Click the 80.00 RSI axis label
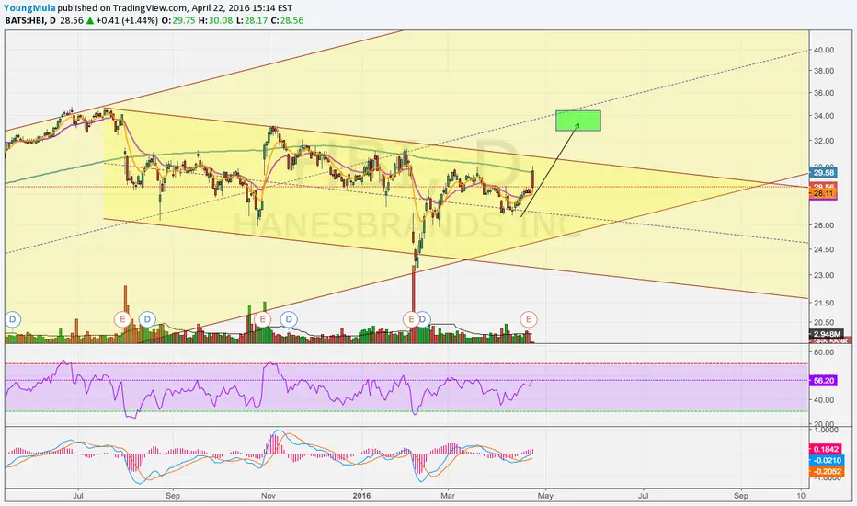Image resolution: width=857 pixels, height=506 pixels. pos(824,352)
